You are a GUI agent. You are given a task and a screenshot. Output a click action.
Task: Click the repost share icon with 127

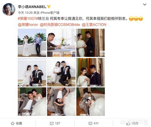(52, 124)
